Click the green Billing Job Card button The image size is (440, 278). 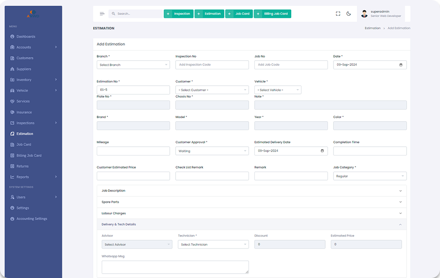(272, 14)
